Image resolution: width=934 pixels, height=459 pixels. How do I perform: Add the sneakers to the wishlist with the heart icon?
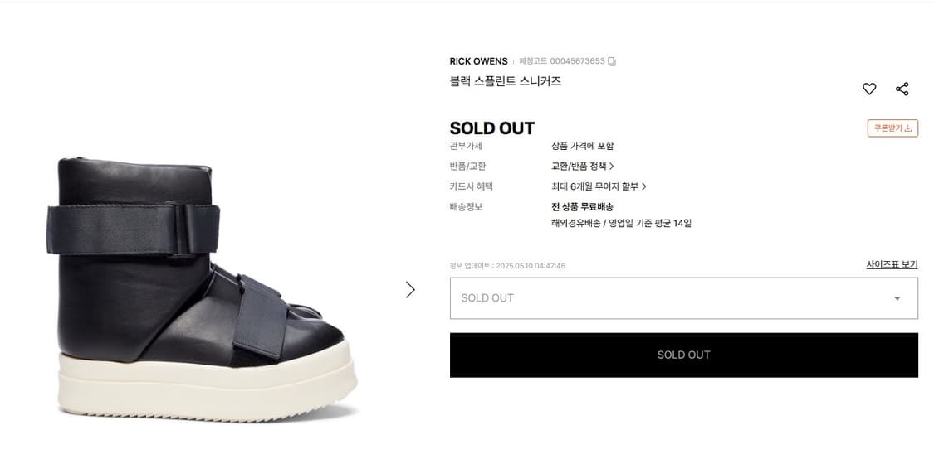(869, 89)
